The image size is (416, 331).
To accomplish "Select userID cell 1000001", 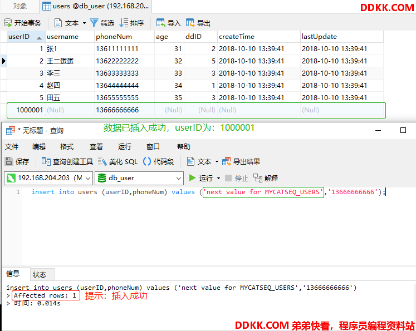I will tap(26, 110).
